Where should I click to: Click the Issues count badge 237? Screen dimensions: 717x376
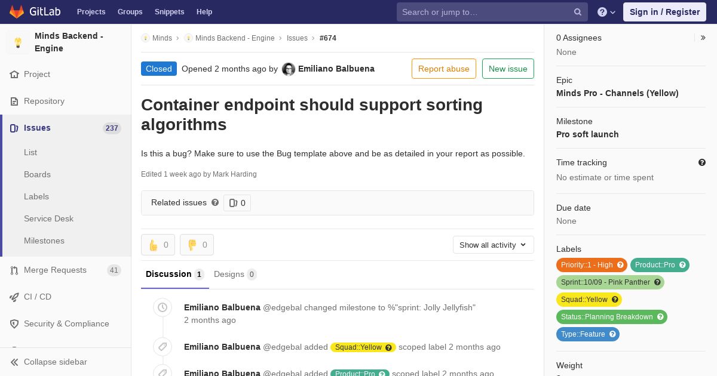[112, 128]
